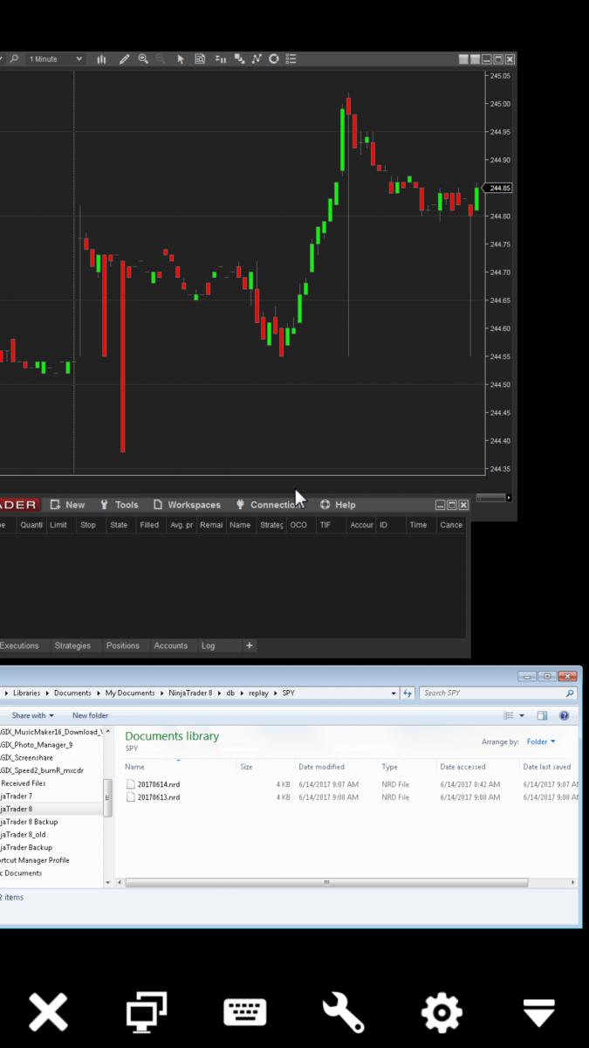Click the 244.85 current price marker
This screenshot has width=589, height=1048.
point(500,188)
